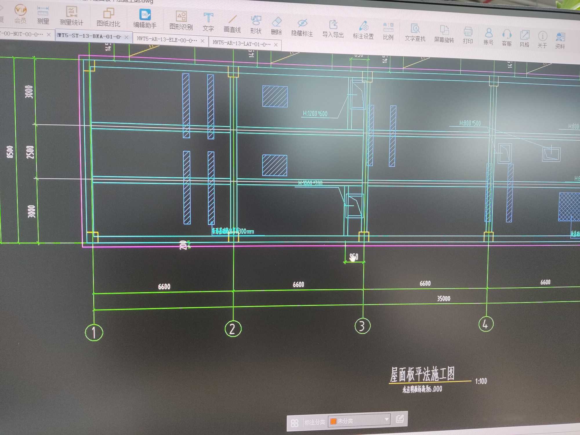This screenshot has width=580, height=435.
Task: Open 测量统计 measurement statistics
Action: pos(71,16)
